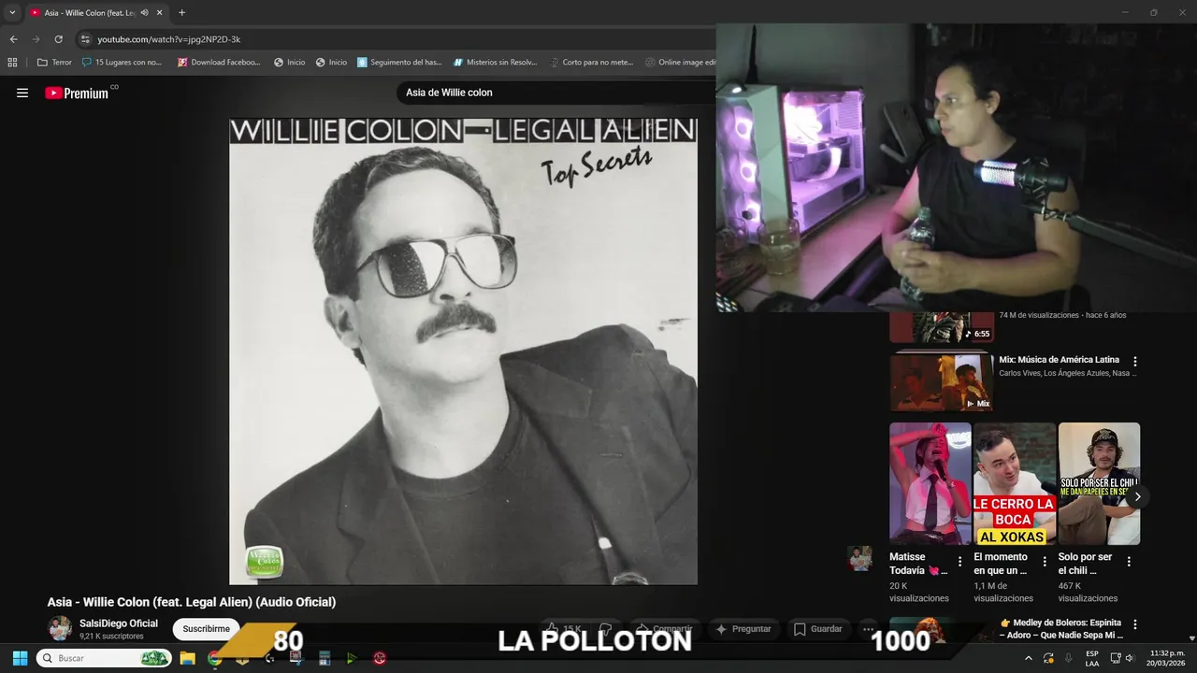The width and height of the screenshot is (1197, 673).
Task: Open Online image edi... bookmark
Action: click(681, 63)
